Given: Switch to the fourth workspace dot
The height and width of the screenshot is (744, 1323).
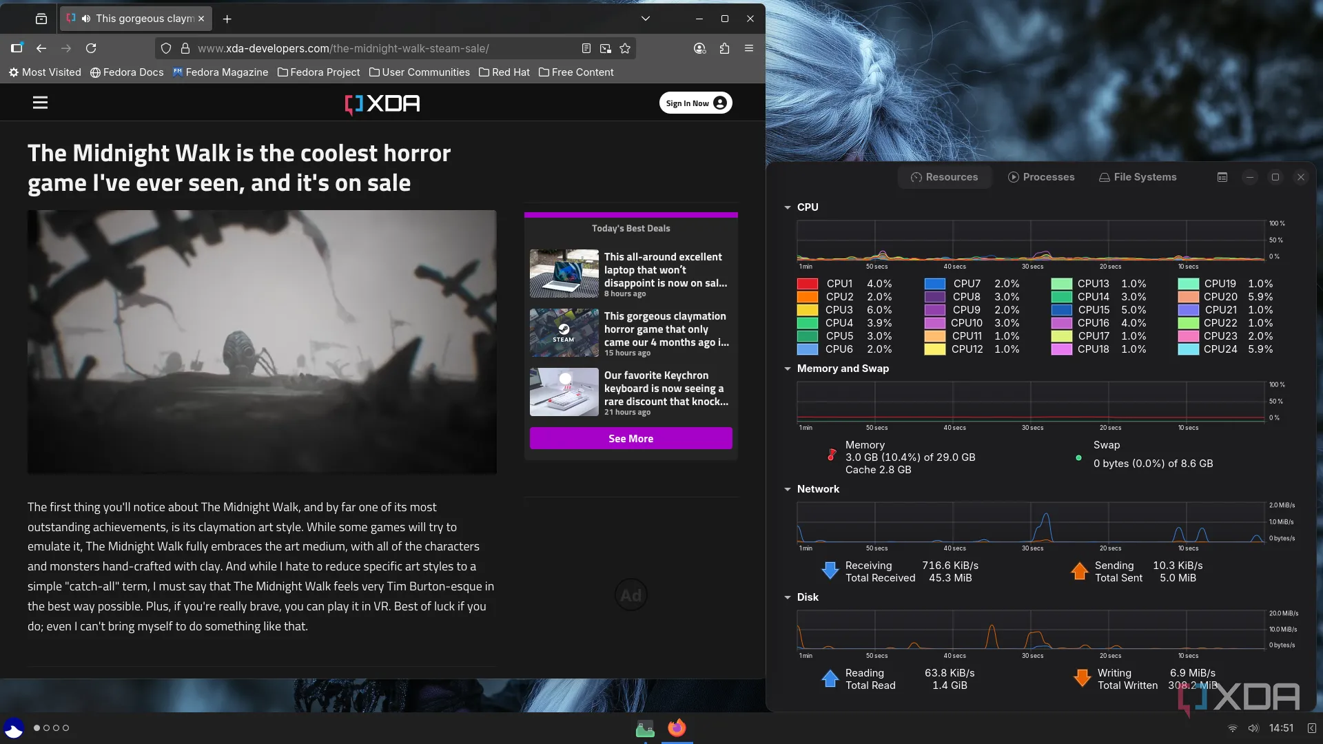Looking at the screenshot, I should 66,728.
